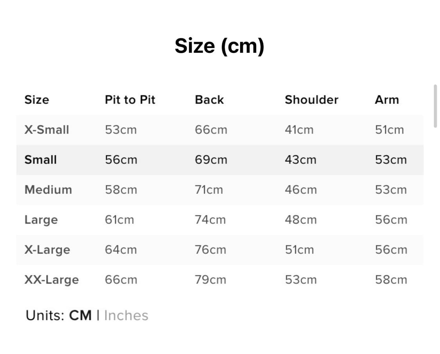Select the Large row's 48cm Shoulder value
Screen dimensions: 440x354
[300, 220]
